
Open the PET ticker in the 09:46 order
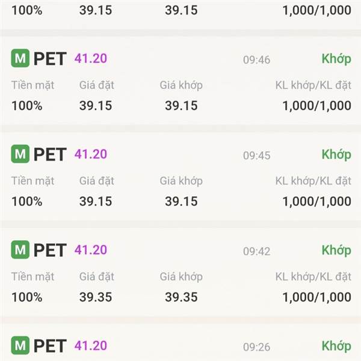[x=50, y=58]
